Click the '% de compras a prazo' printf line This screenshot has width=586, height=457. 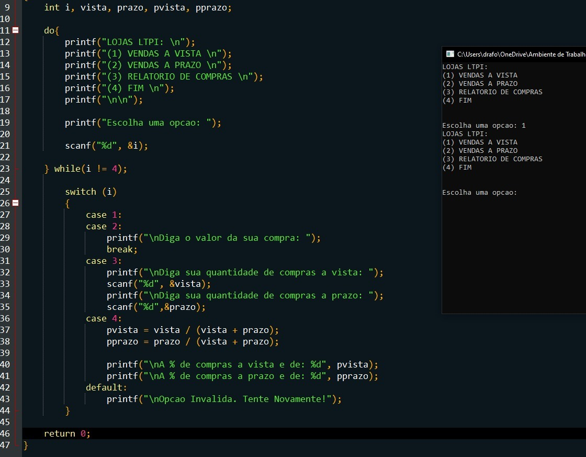pos(242,376)
